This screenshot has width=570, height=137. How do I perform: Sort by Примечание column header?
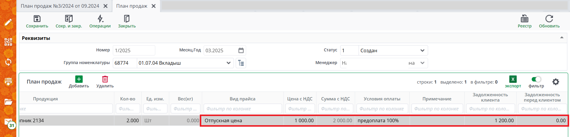pyautogui.click(x=437, y=99)
